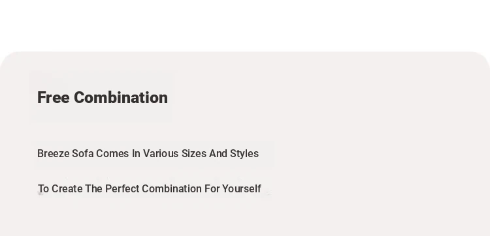490x236 pixels.
Task: Select the 'Breeze Sofa Comes In Various' text line
Action: pyautogui.click(x=148, y=154)
